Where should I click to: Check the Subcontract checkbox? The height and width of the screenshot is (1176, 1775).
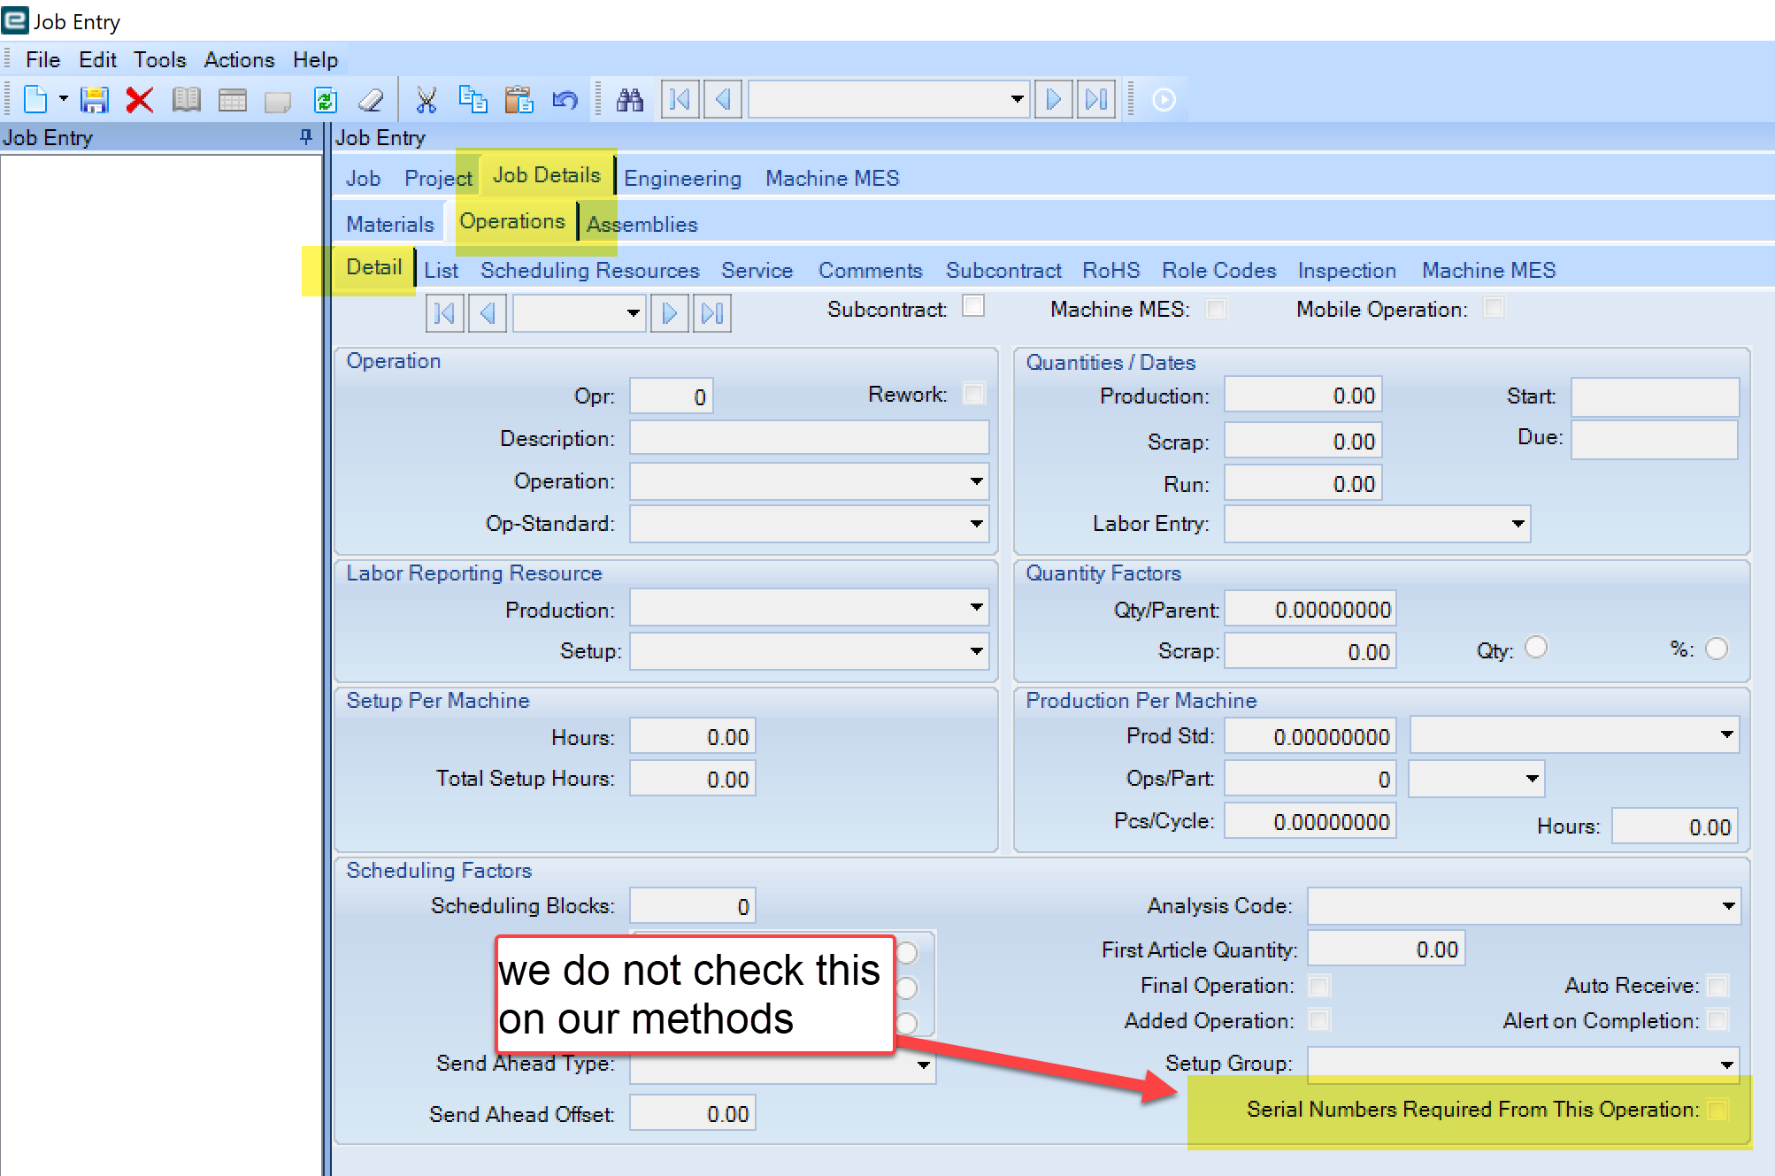tap(973, 305)
